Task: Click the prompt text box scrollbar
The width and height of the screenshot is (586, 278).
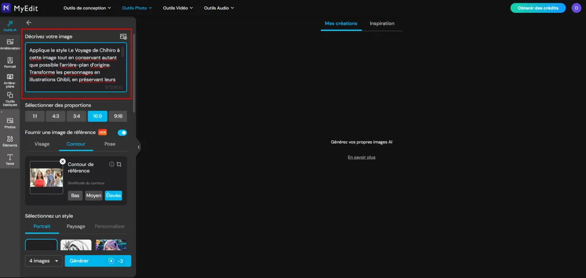Action: click(x=123, y=52)
